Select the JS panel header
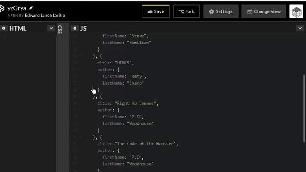 (x=83, y=28)
